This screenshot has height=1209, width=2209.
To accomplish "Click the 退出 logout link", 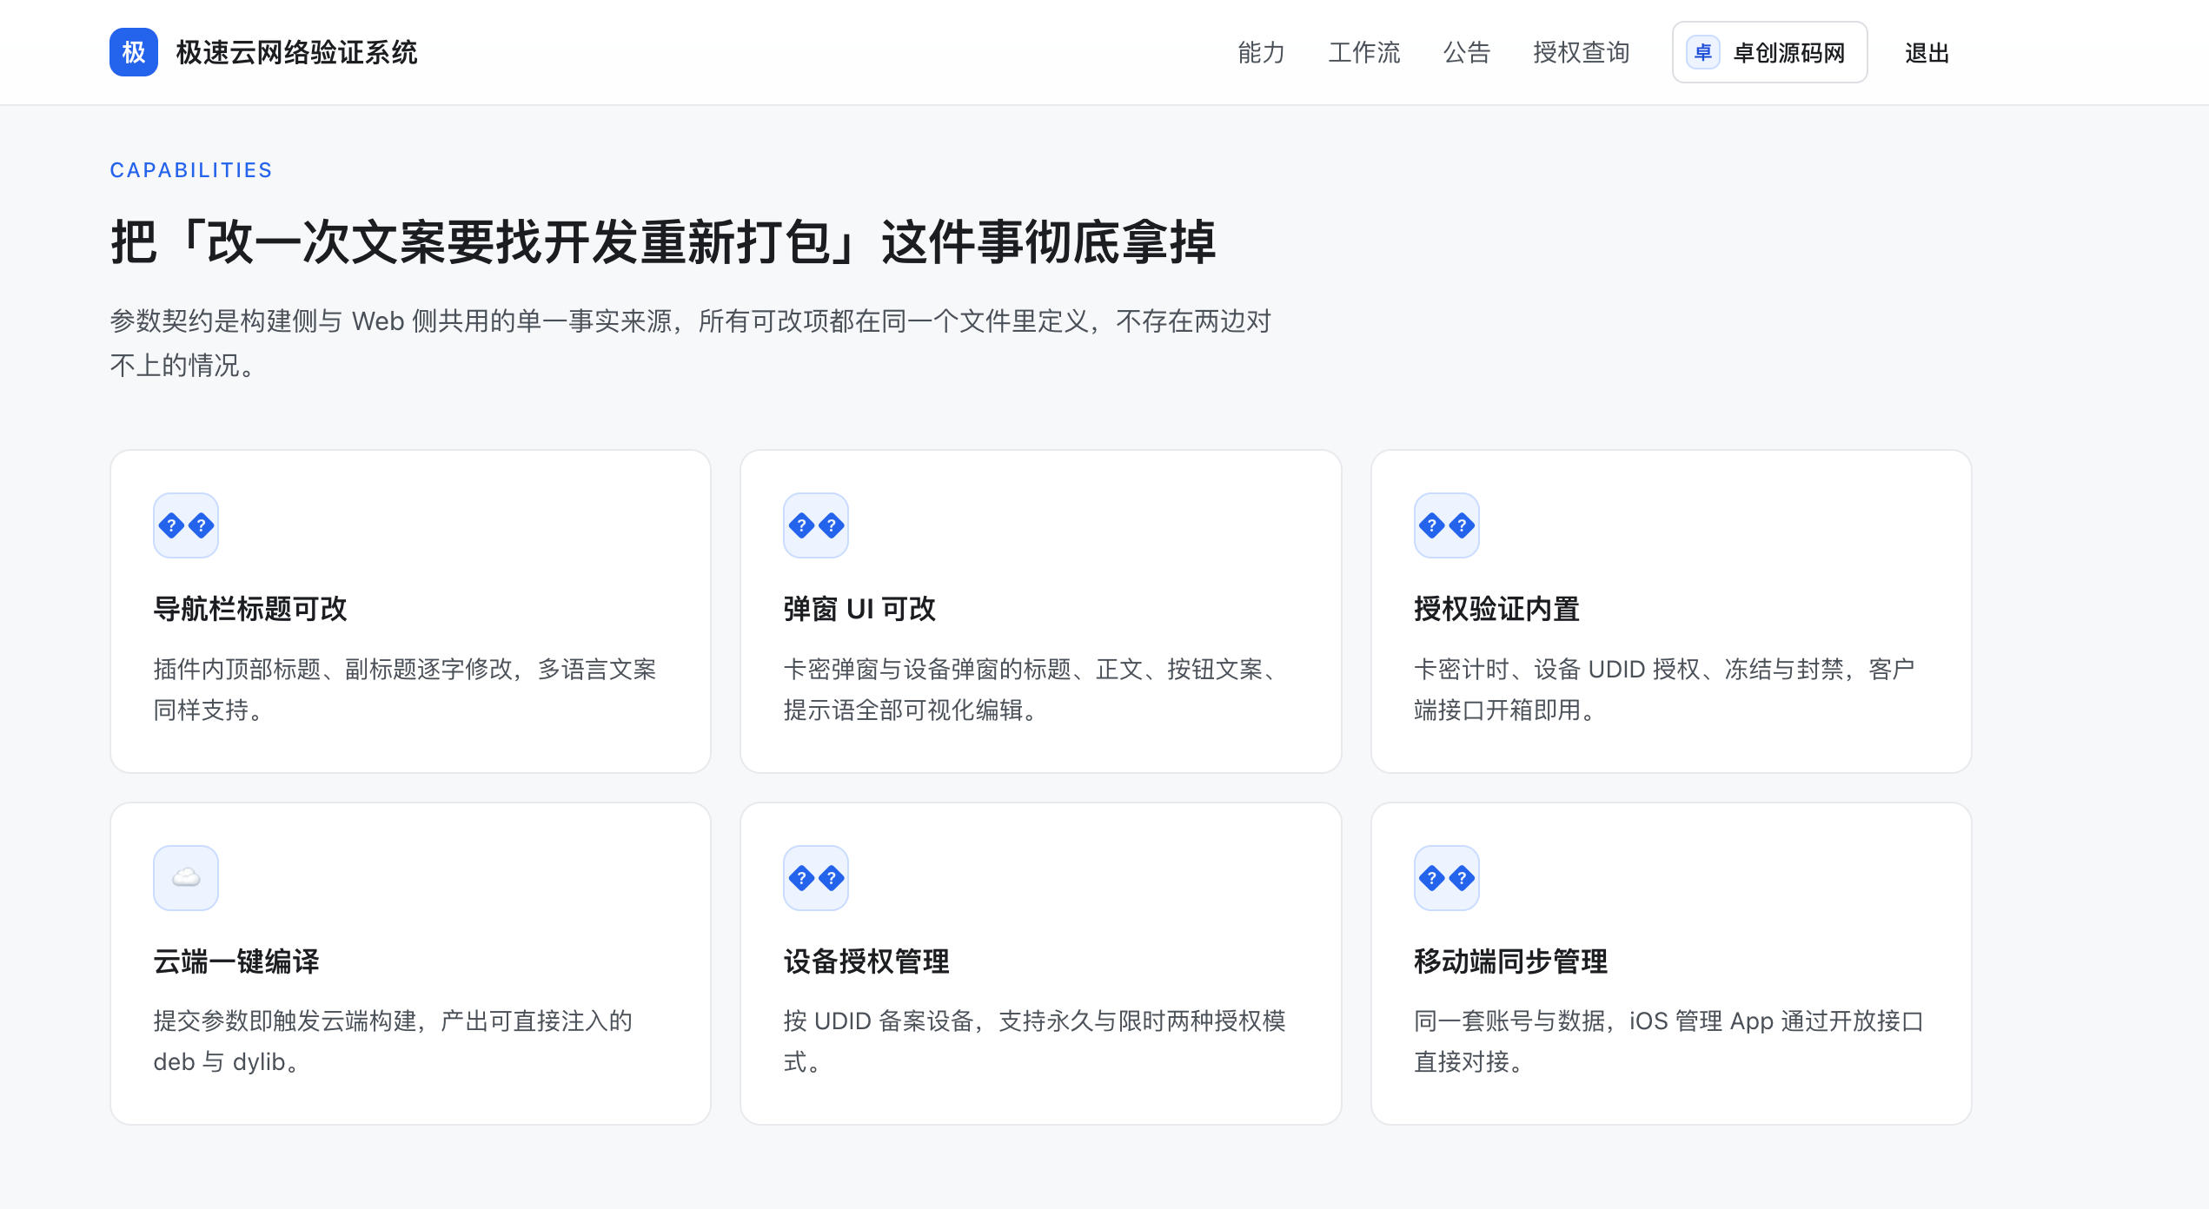I will tap(1927, 53).
